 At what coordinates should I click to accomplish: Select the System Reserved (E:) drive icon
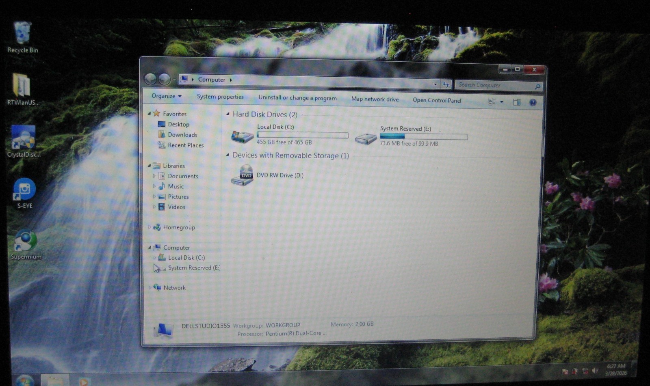click(366, 138)
